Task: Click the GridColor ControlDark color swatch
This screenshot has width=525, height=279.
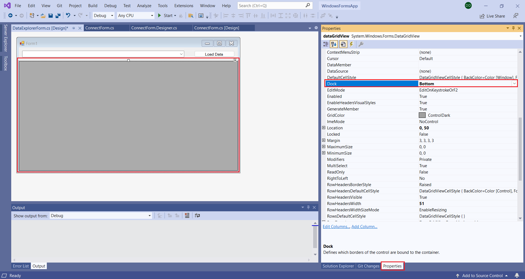Action: click(x=422, y=115)
